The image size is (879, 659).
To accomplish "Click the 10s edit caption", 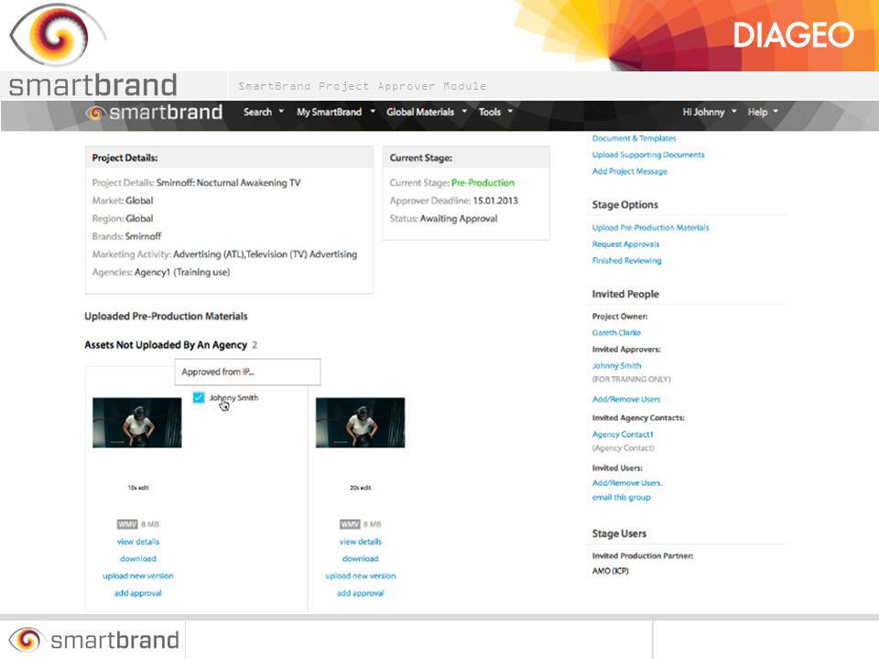I will click(138, 488).
